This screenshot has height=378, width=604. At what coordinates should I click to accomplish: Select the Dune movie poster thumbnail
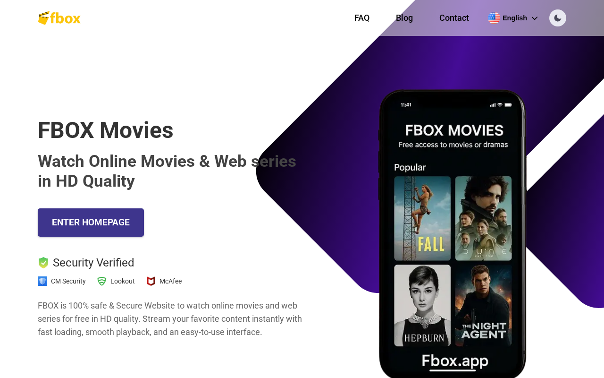tap(483, 218)
